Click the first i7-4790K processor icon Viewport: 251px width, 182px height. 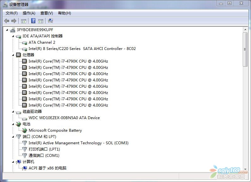click(24, 61)
